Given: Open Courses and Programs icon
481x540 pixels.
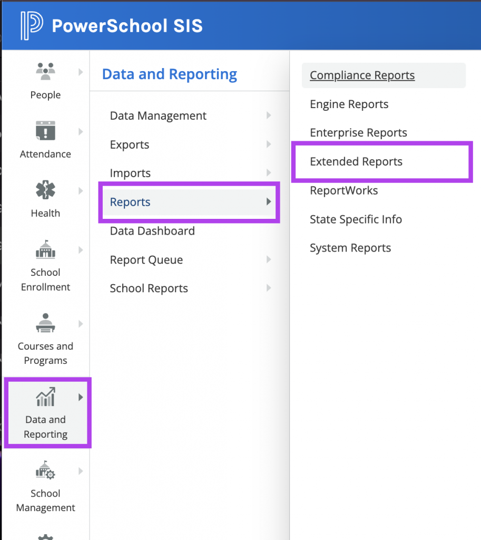Looking at the screenshot, I should tap(45, 323).
